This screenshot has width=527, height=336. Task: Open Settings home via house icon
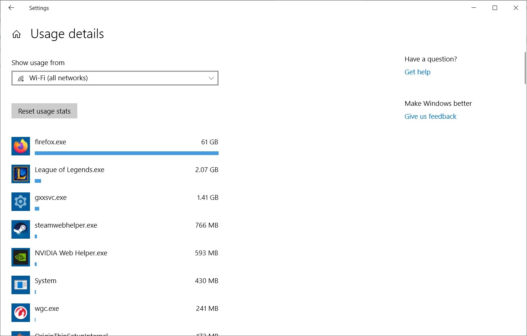[16, 34]
